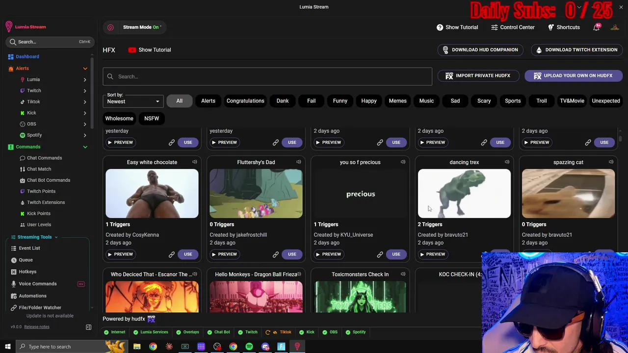Click the YouTube Show Tutorial link
Viewport: 628px width, 353px height.
[x=150, y=50]
